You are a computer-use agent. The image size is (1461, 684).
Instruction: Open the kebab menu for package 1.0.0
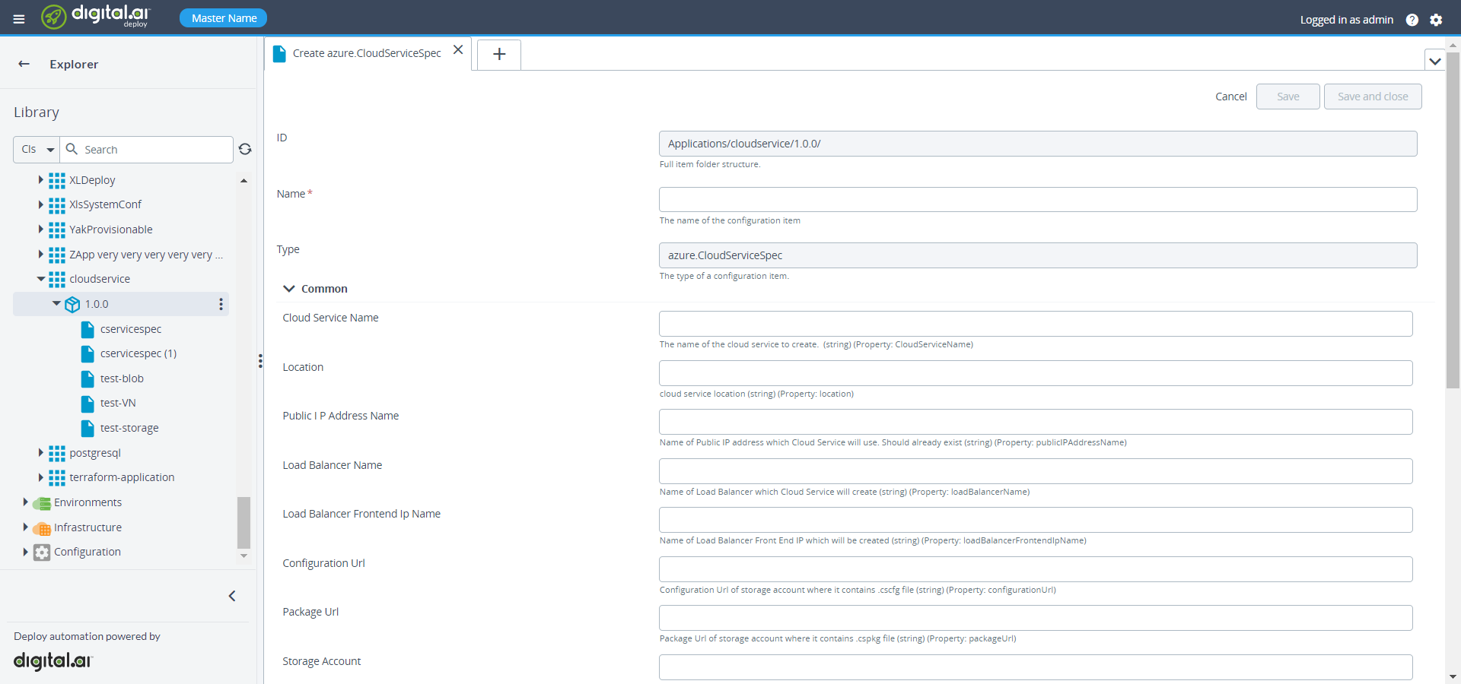click(220, 304)
